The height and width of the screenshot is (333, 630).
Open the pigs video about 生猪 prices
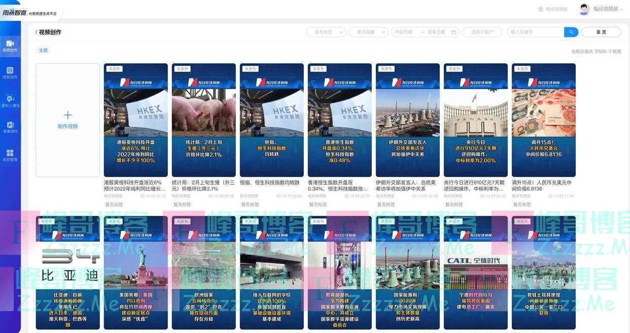tap(203, 120)
